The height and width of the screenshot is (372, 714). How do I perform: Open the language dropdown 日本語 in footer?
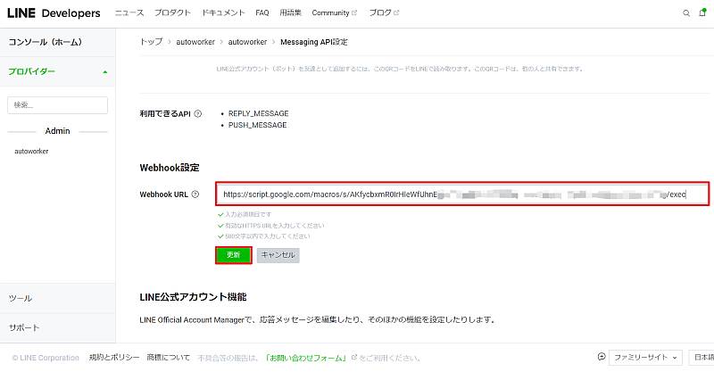(x=702, y=357)
